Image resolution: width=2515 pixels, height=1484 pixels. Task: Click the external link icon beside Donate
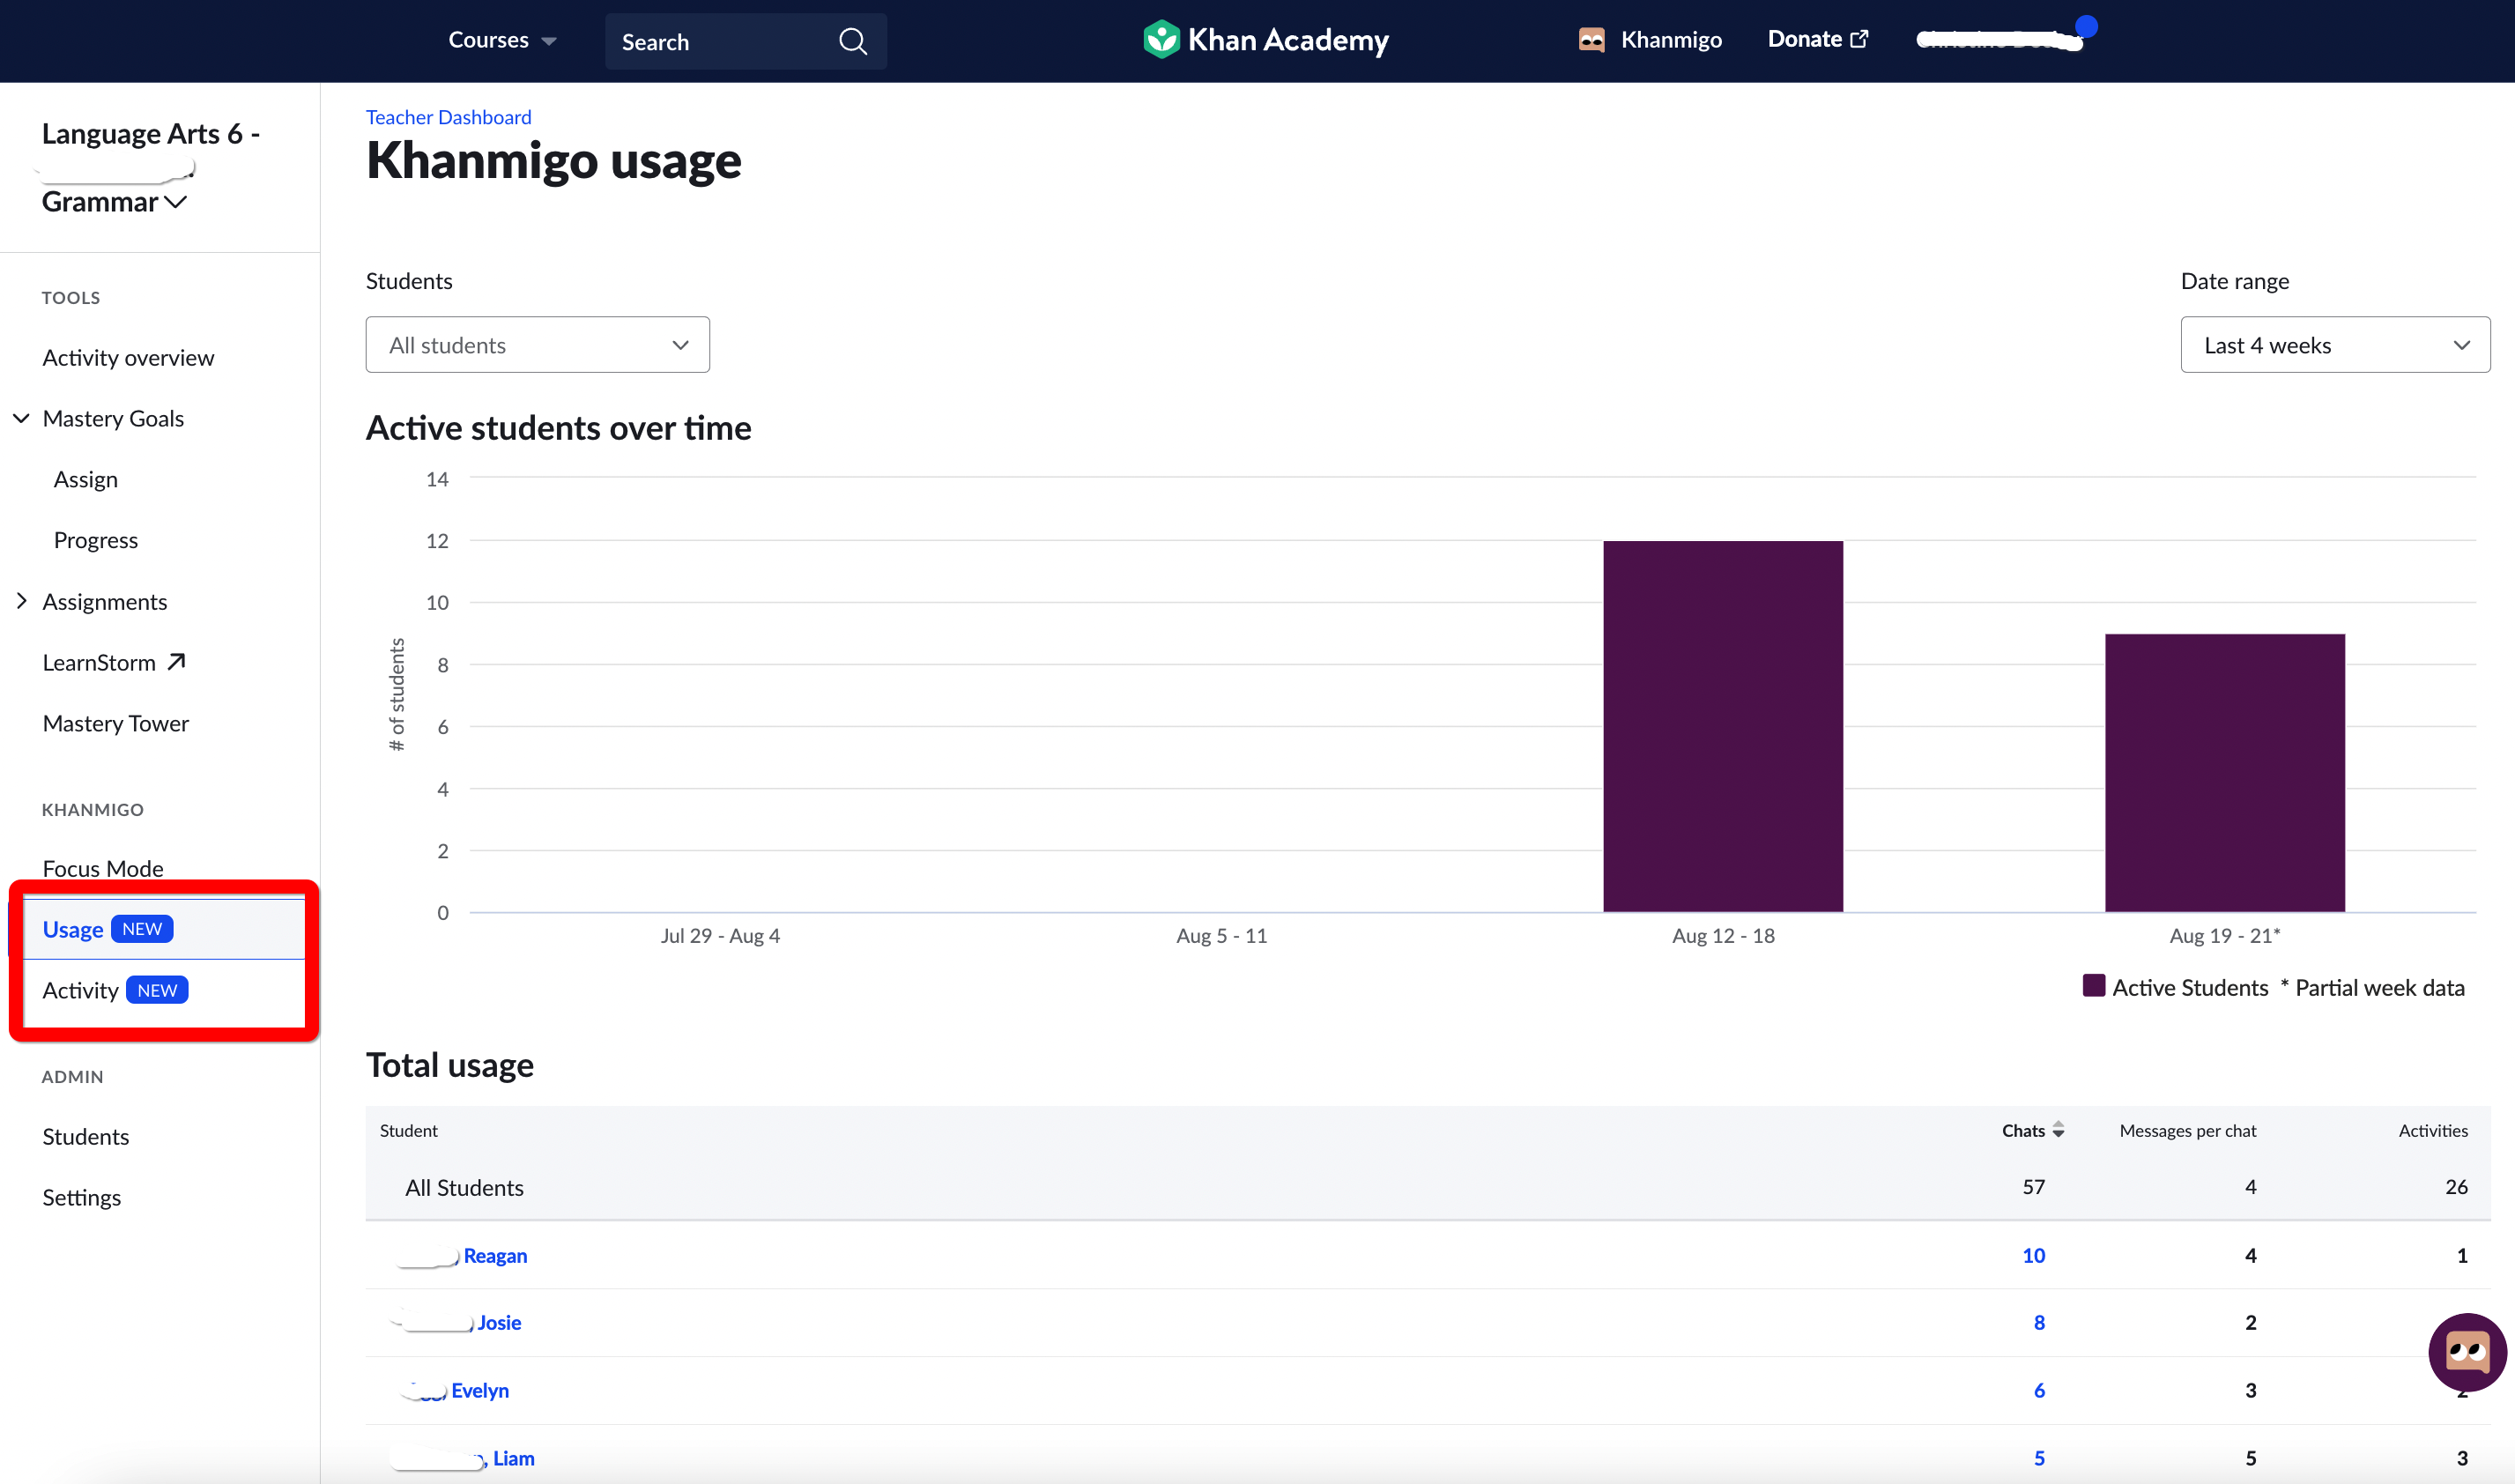pos(1860,37)
